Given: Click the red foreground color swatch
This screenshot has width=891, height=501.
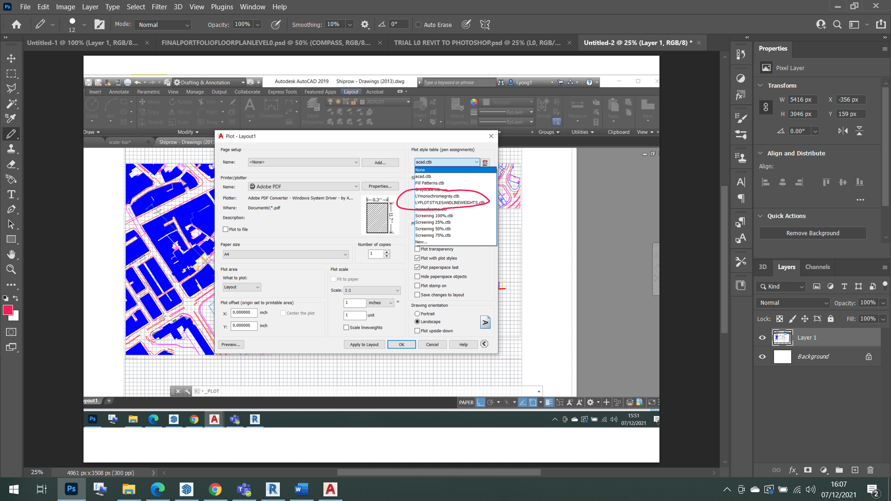Looking at the screenshot, I should point(7,310).
